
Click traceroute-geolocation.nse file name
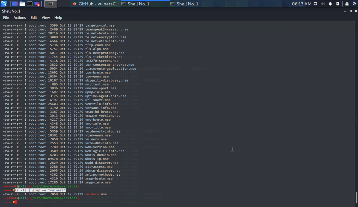point(111,68)
